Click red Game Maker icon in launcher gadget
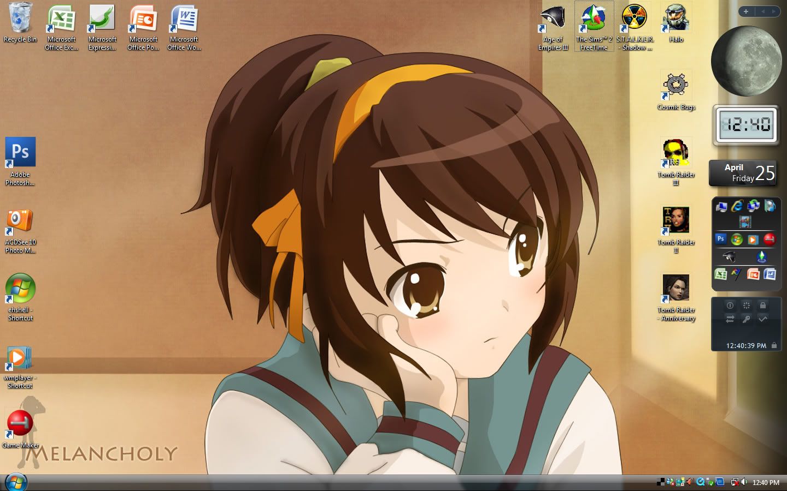The image size is (787, 491). click(x=770, y=239)
